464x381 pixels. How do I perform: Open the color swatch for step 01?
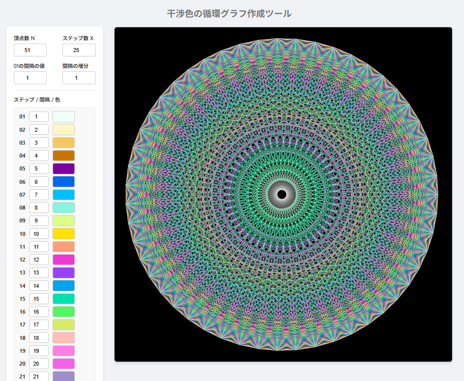[x=63, y=116]
